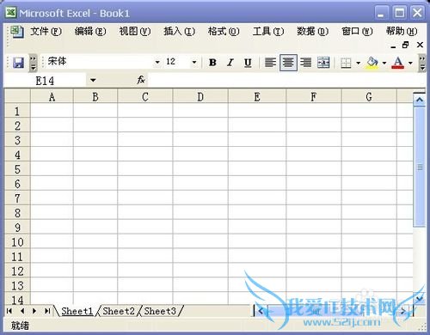The image size is (430, 335).
Task: Open 插入(I) menu
Action: [179, 31]
